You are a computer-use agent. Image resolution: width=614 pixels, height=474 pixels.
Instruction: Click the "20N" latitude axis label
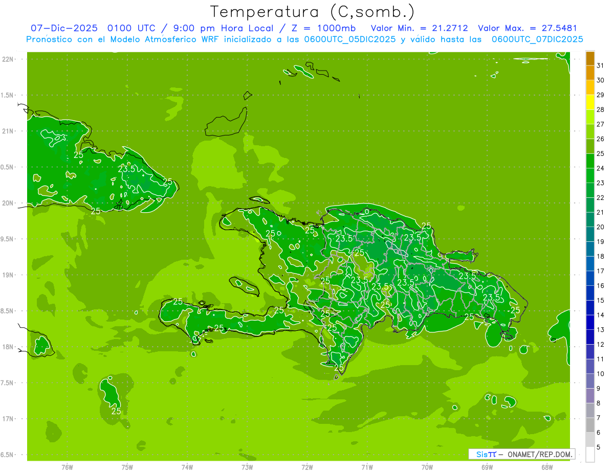click(8, 203)
